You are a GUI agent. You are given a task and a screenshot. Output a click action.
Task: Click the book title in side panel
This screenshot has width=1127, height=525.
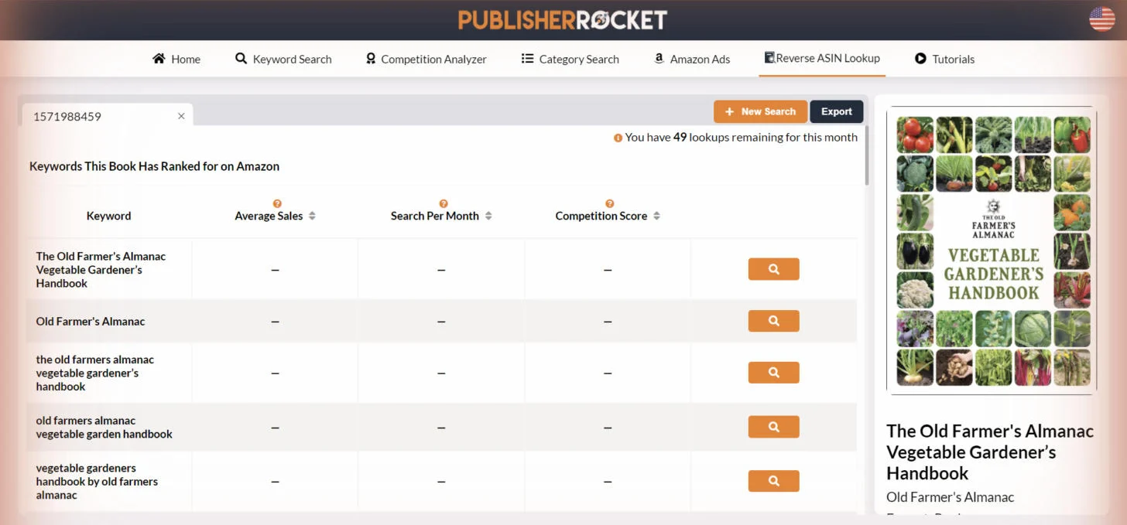coord(990,452)
